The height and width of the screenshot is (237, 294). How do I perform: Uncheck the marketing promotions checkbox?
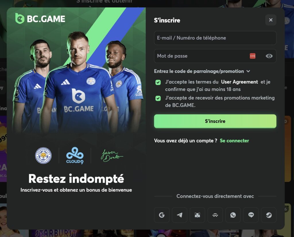158,98
